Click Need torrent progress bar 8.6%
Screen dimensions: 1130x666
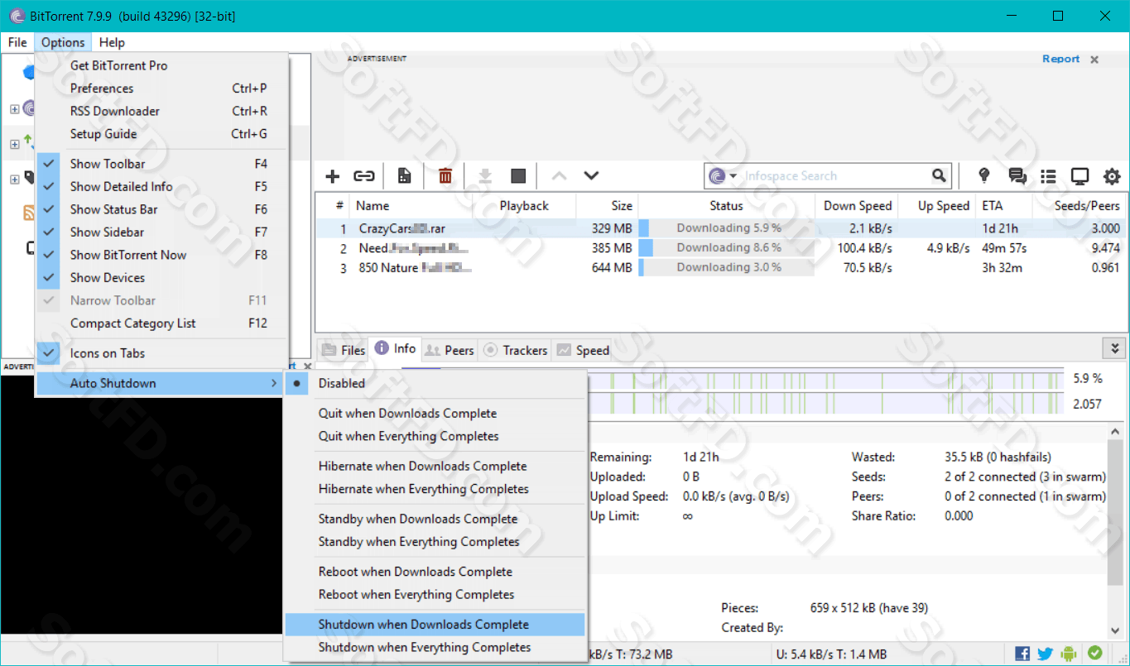727,247
